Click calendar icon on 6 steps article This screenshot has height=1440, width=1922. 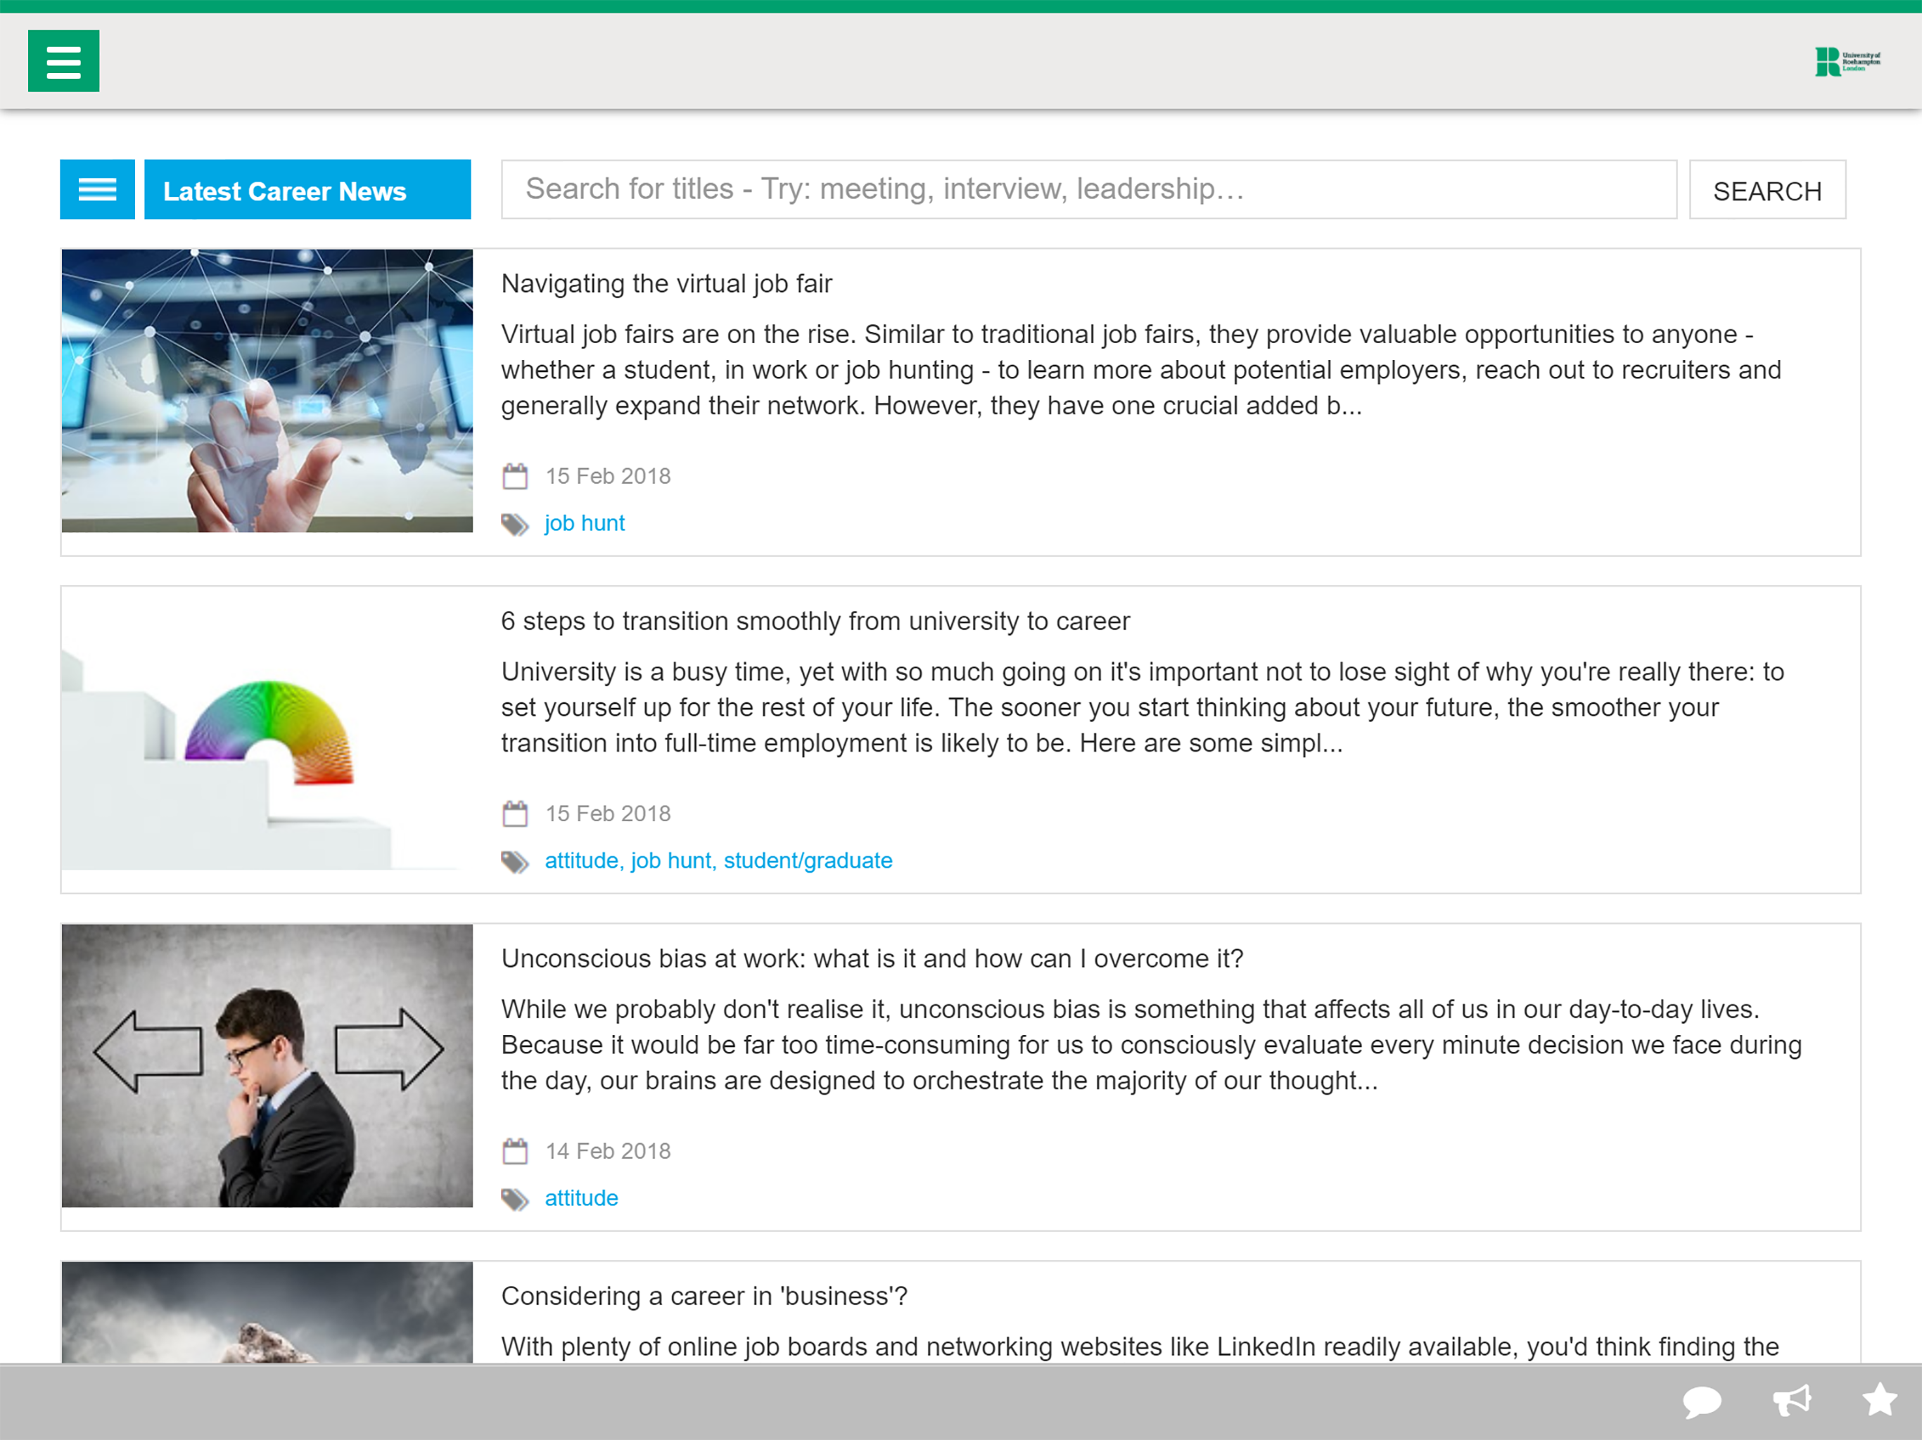click(x=515, y=814)
